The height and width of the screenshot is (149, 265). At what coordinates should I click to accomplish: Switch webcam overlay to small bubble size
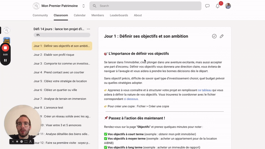[17, 142]
